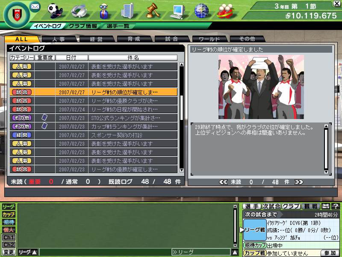Toggle the カップ chat channel
Viewport: 342px width, 257px height.
point(9,214)
